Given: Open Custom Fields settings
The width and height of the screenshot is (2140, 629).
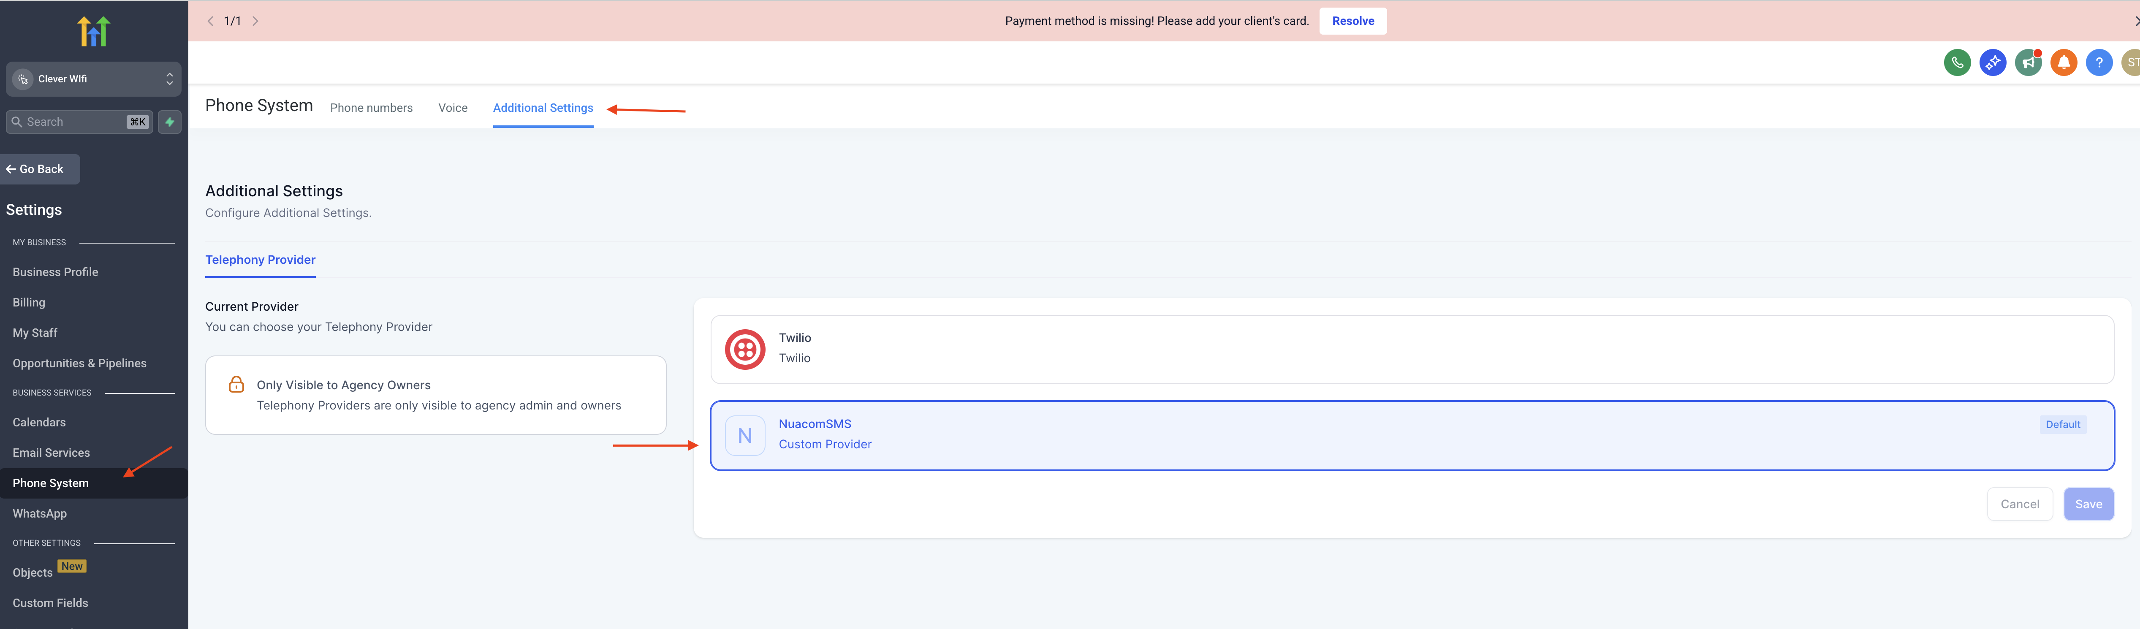Looking at the screenshot, I should coord(50,602).
